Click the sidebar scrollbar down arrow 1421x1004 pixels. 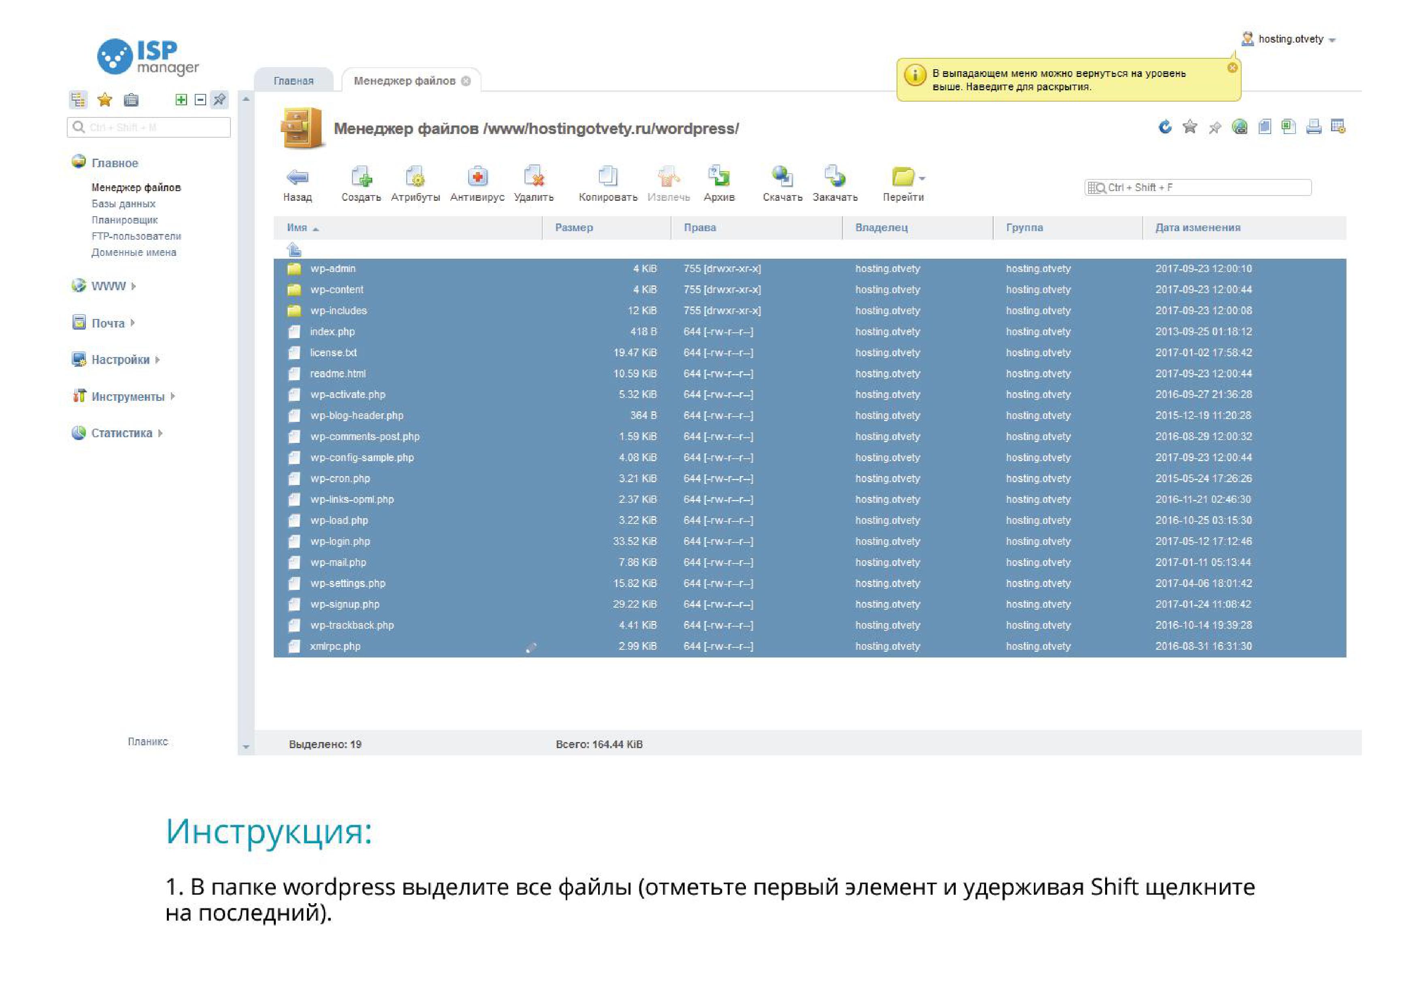pyautogui.click(x=246, y=747)
